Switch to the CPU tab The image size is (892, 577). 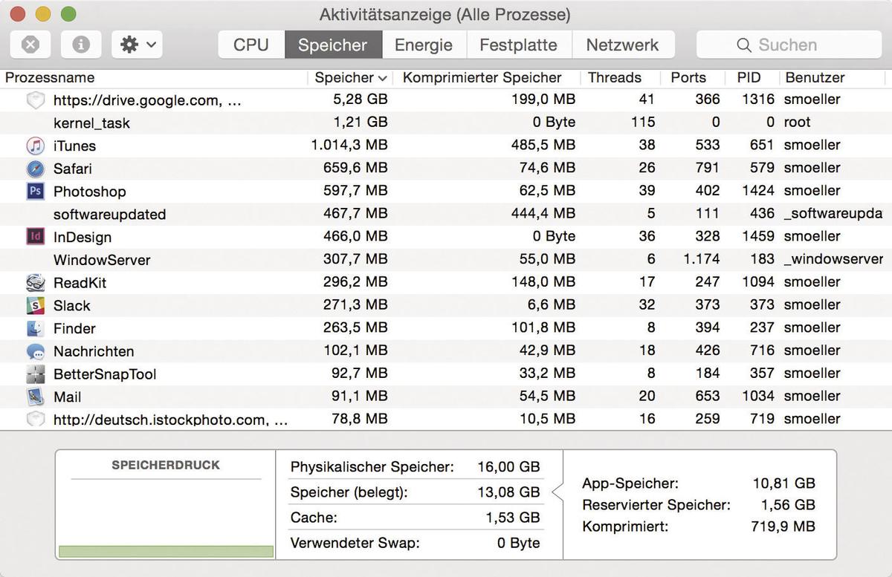[x=251, y=45]
